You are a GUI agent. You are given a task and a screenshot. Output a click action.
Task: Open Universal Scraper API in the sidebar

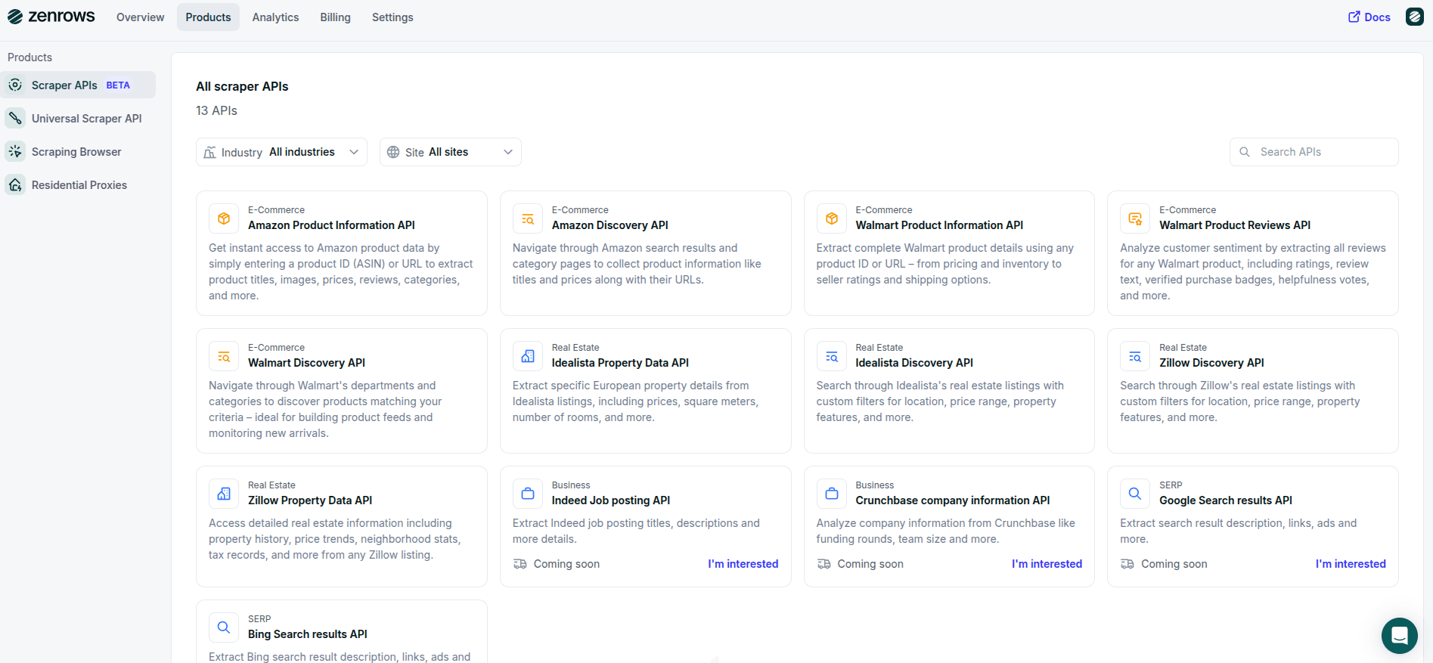click(x=78, y=118)
